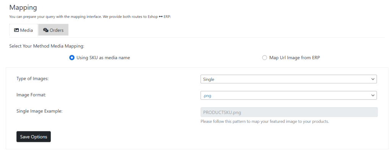Click the chat bubbles icon on Orders tab
Viewport: 391px width, 153px height.
point(46,30)
